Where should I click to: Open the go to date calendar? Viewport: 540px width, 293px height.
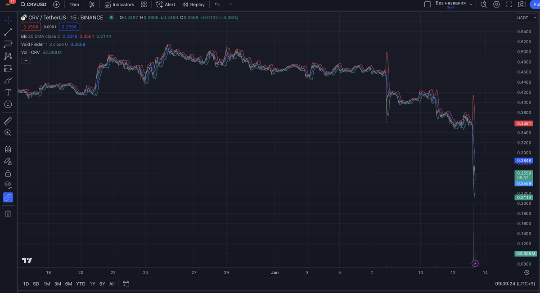point(126,284)
